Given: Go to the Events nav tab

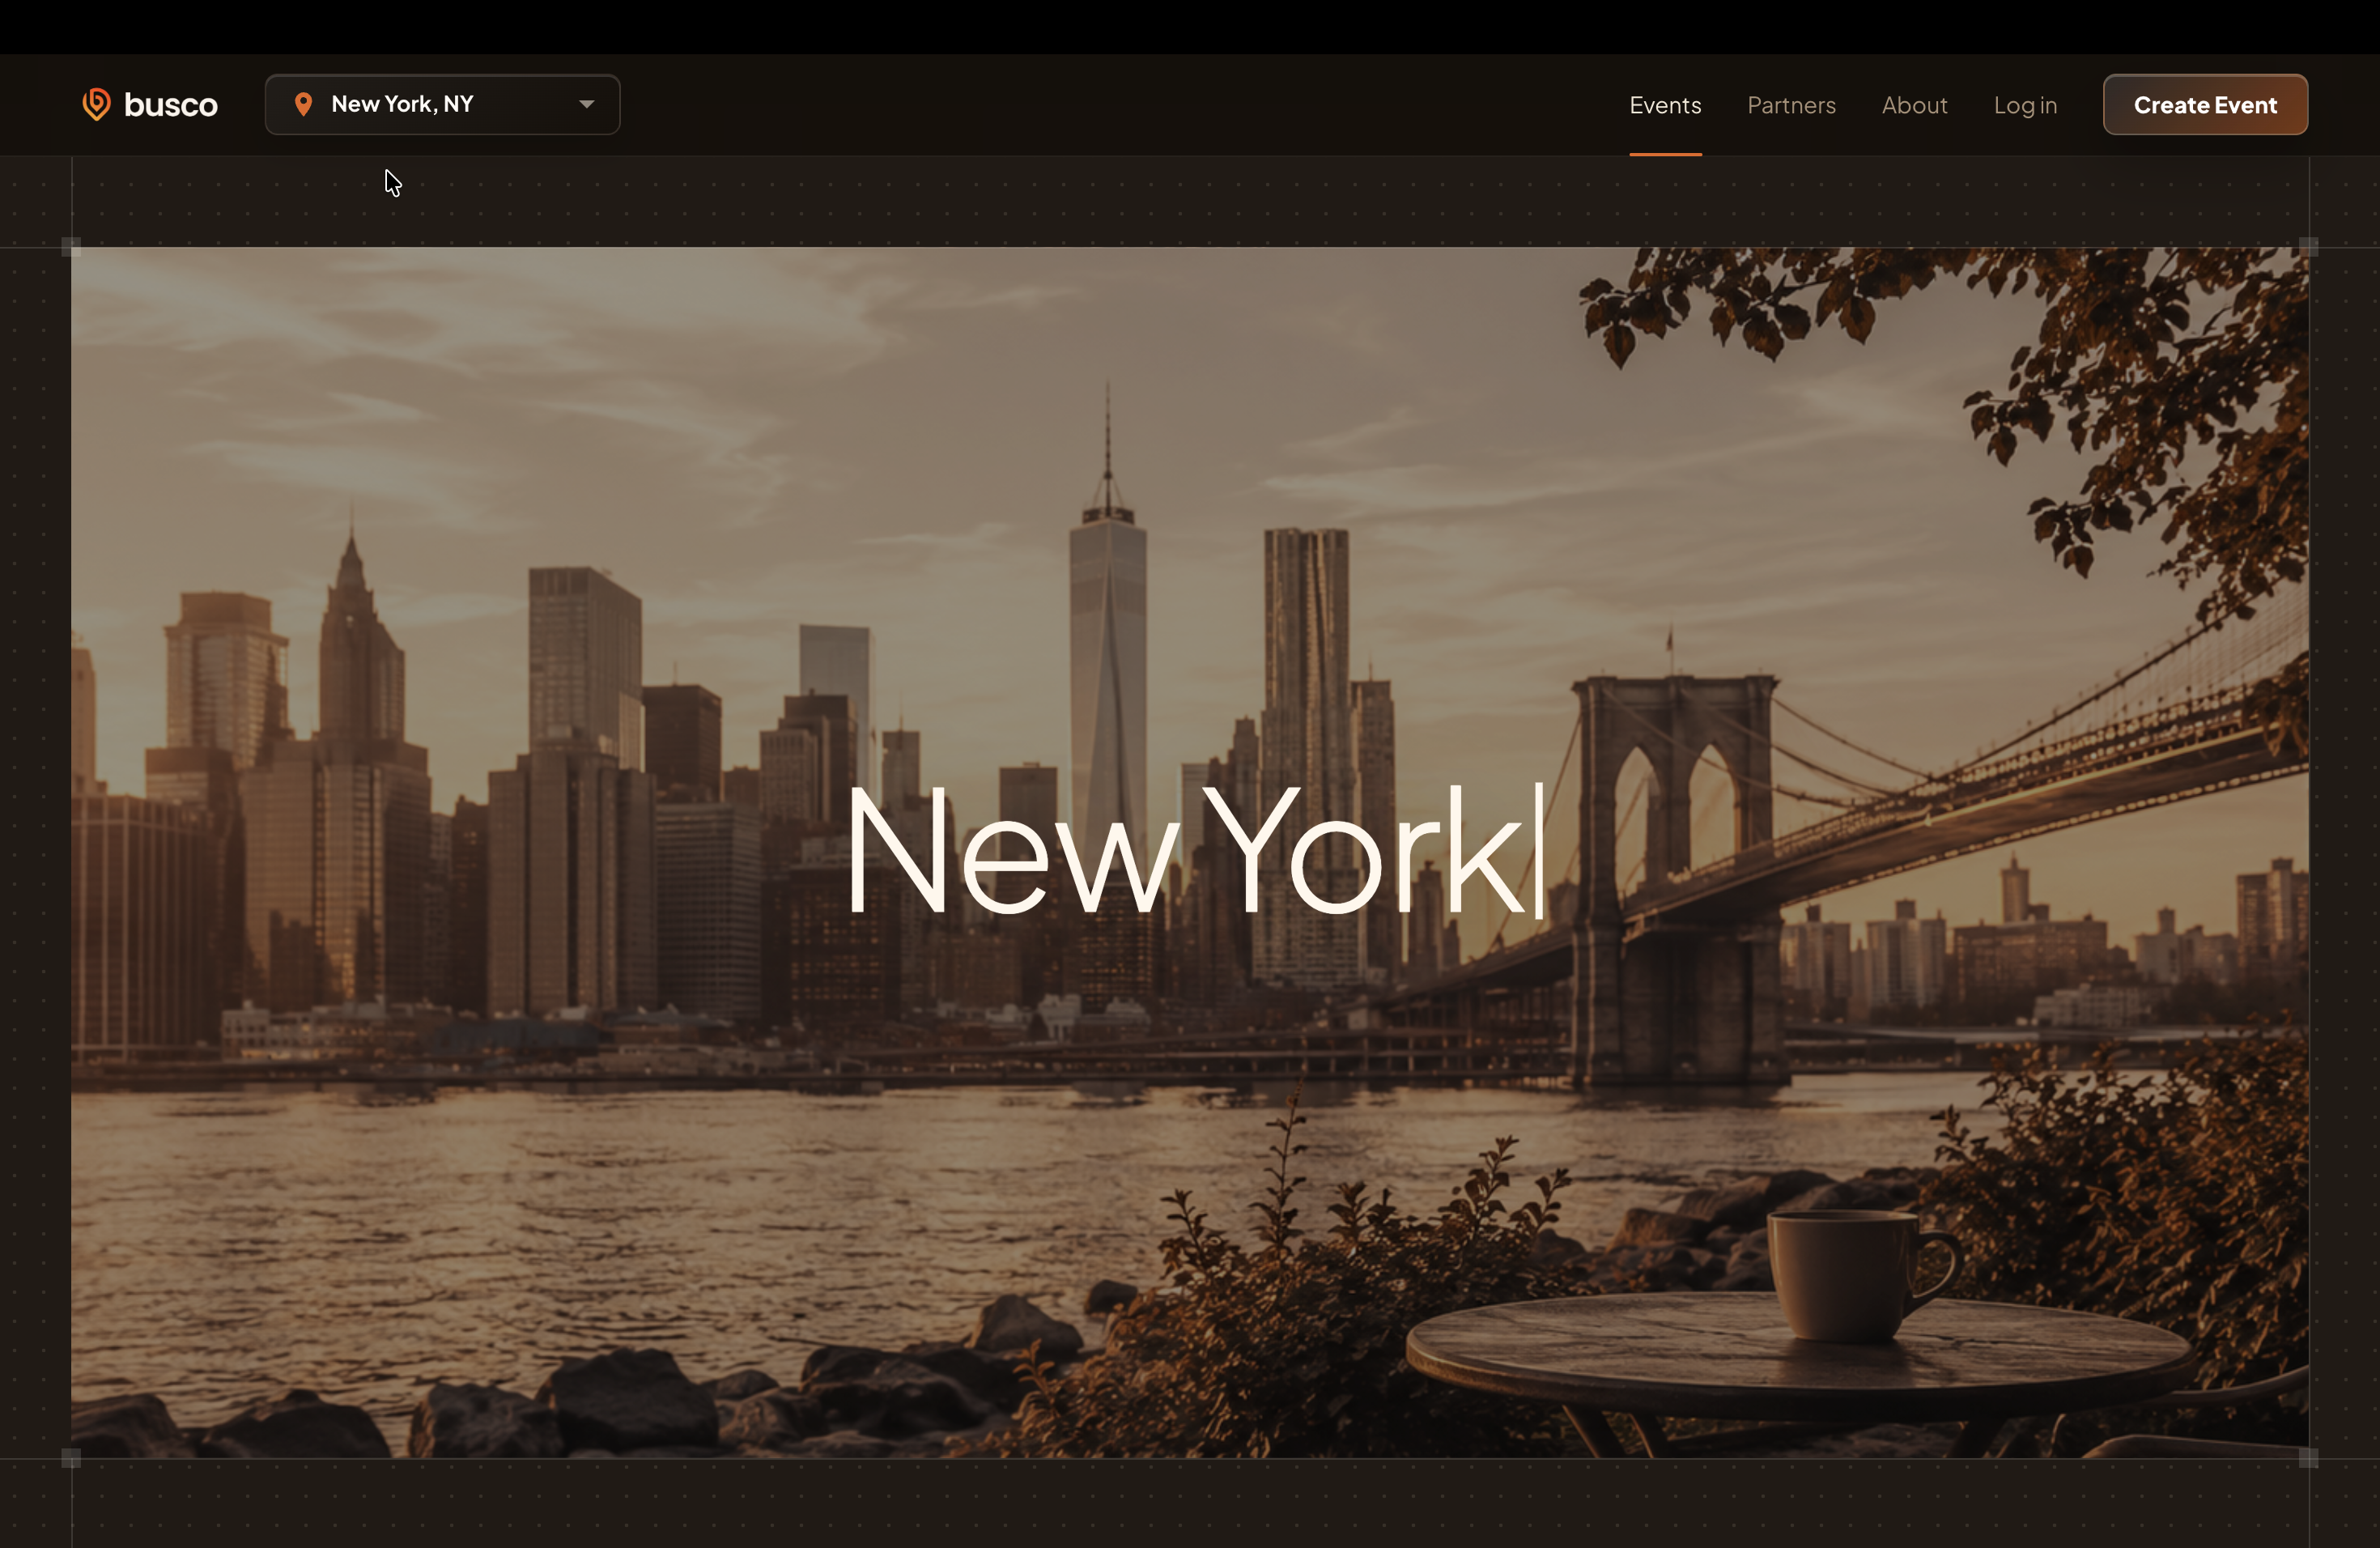Looking at the screenshot, I should [1665, 105].
